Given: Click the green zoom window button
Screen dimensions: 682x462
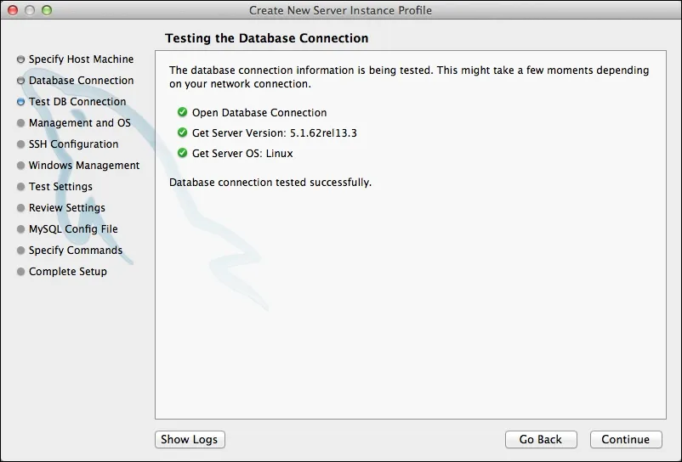Looking at the screenshot, I should click(x=47, y=10).
